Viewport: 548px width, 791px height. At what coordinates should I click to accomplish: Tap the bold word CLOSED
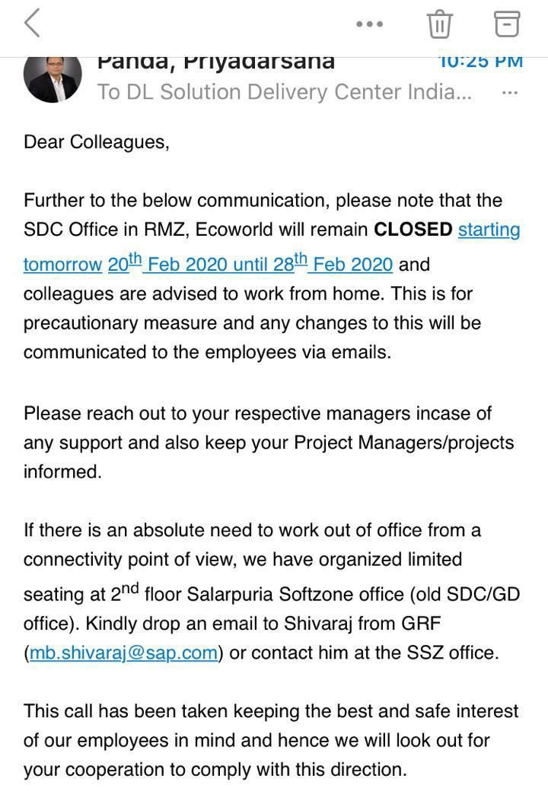pos(413,230)
